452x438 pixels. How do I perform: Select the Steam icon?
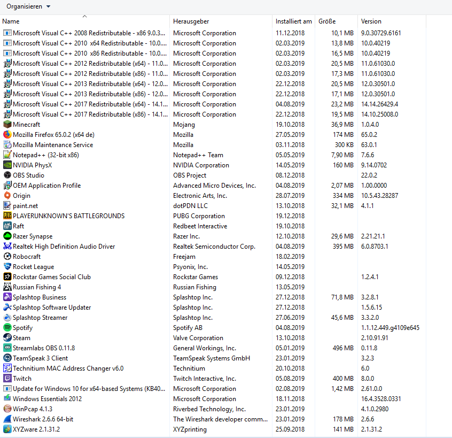point(7,337)
